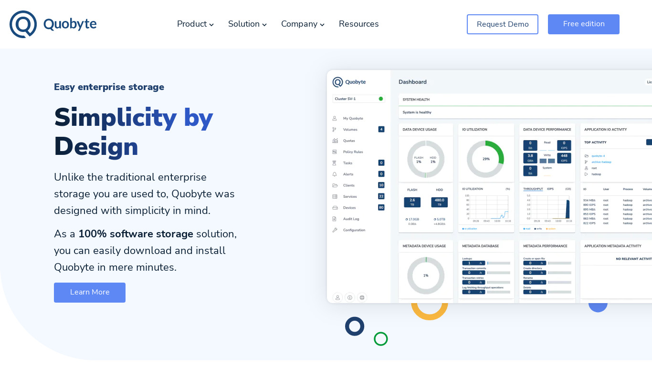The width and height of the screenshot is (652, 366).
Task: Click the Policy Rules icon in sidebar
Action: point(335,152)
